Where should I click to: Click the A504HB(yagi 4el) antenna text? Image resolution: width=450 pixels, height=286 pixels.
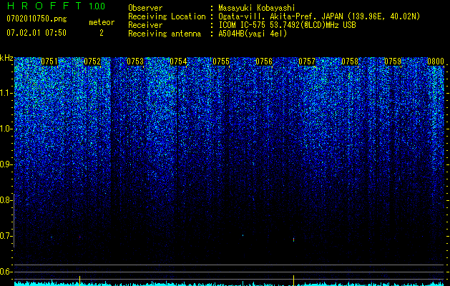coord(253,34)
